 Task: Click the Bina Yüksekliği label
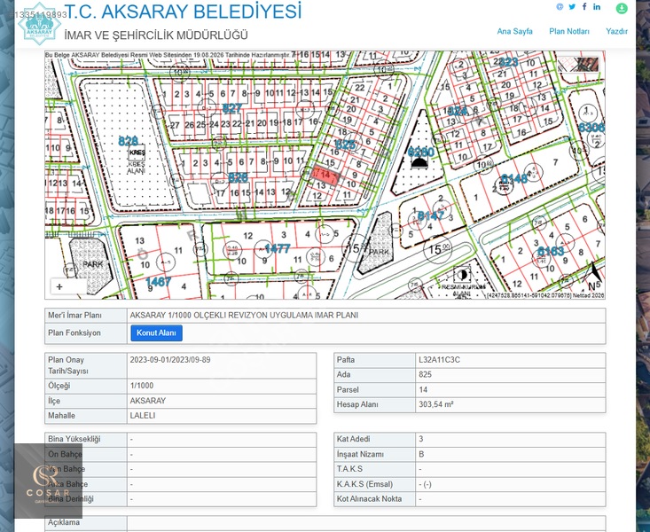[x=74, y=439]
